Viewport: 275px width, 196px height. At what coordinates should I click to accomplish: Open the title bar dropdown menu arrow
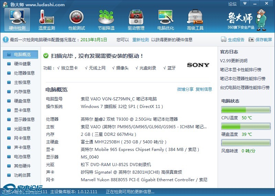coord(244,3)
